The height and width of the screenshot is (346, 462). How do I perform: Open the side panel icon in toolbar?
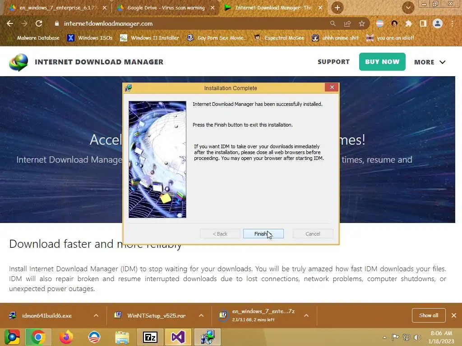(423, 23)
